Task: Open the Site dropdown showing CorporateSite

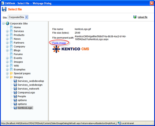Action: [x=18, y=17]
